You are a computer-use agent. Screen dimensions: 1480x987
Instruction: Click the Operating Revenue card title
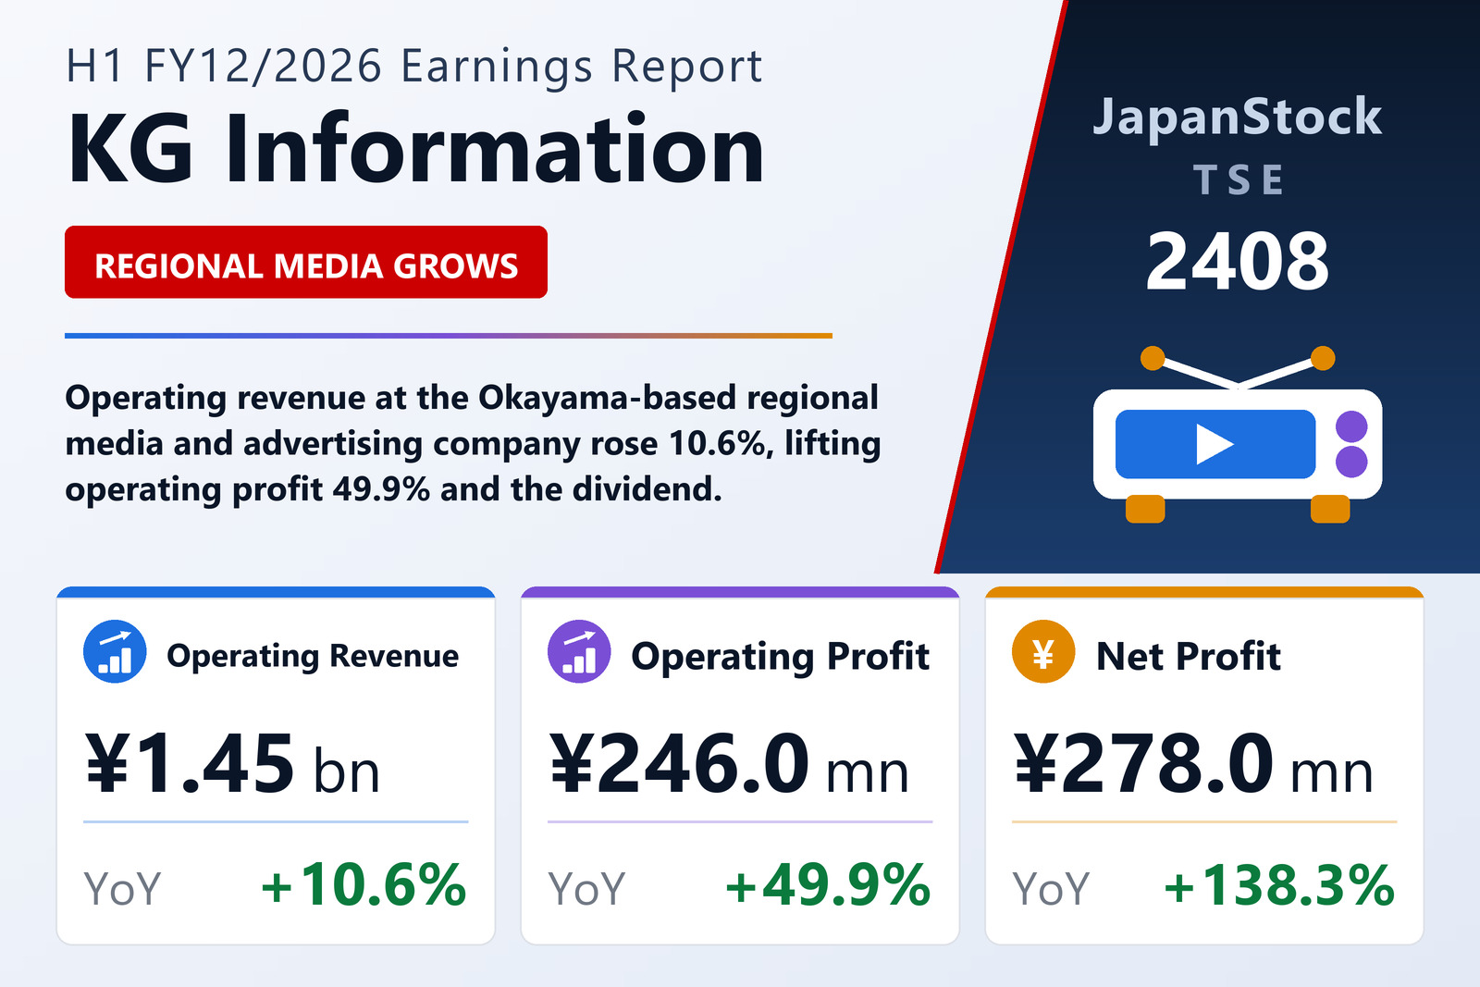[313, 656]
